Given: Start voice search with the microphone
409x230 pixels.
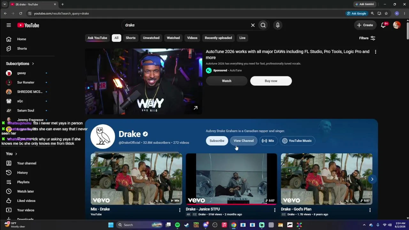Looking at the screenshot, I should [278, 25].
